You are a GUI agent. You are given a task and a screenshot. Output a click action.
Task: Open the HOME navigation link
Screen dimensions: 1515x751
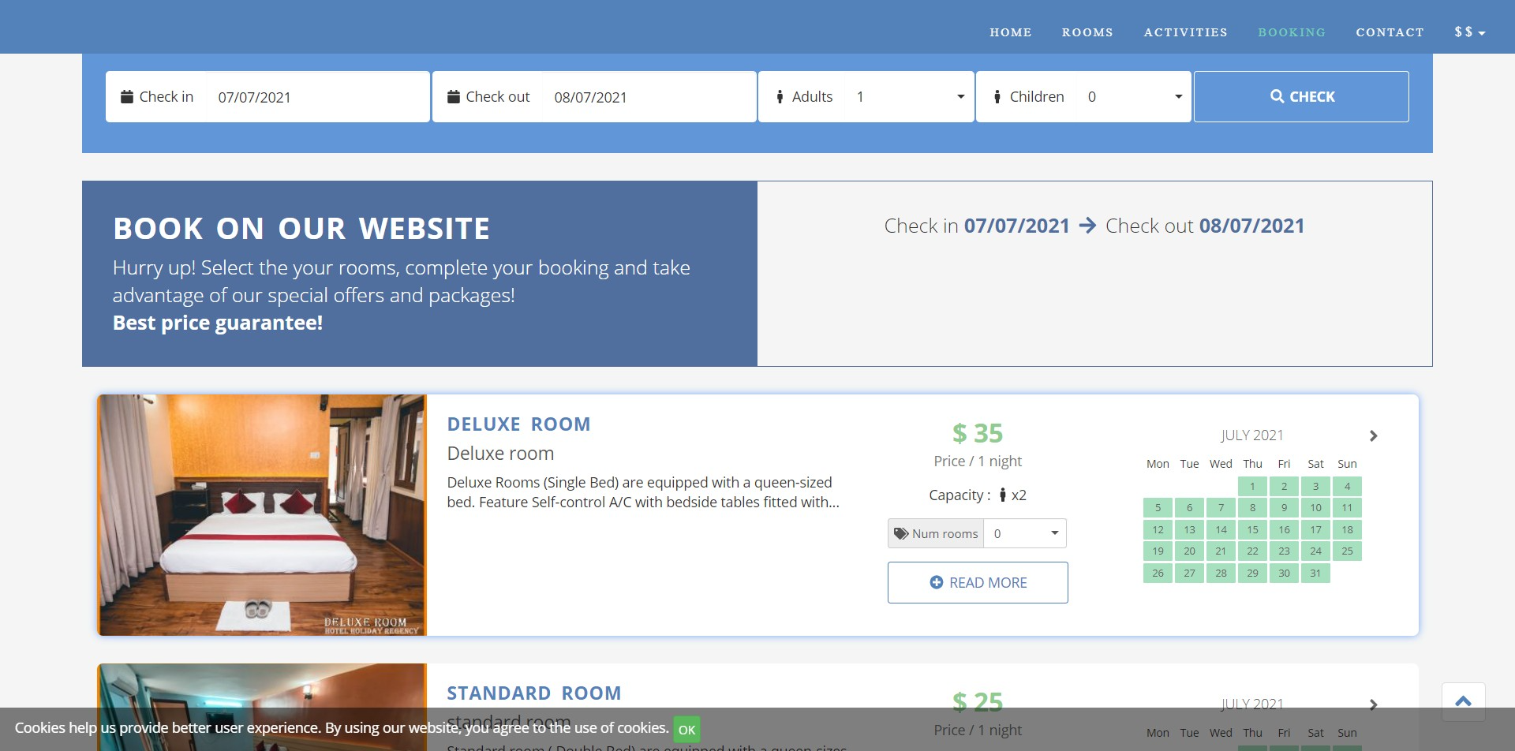click(1010, 32)
